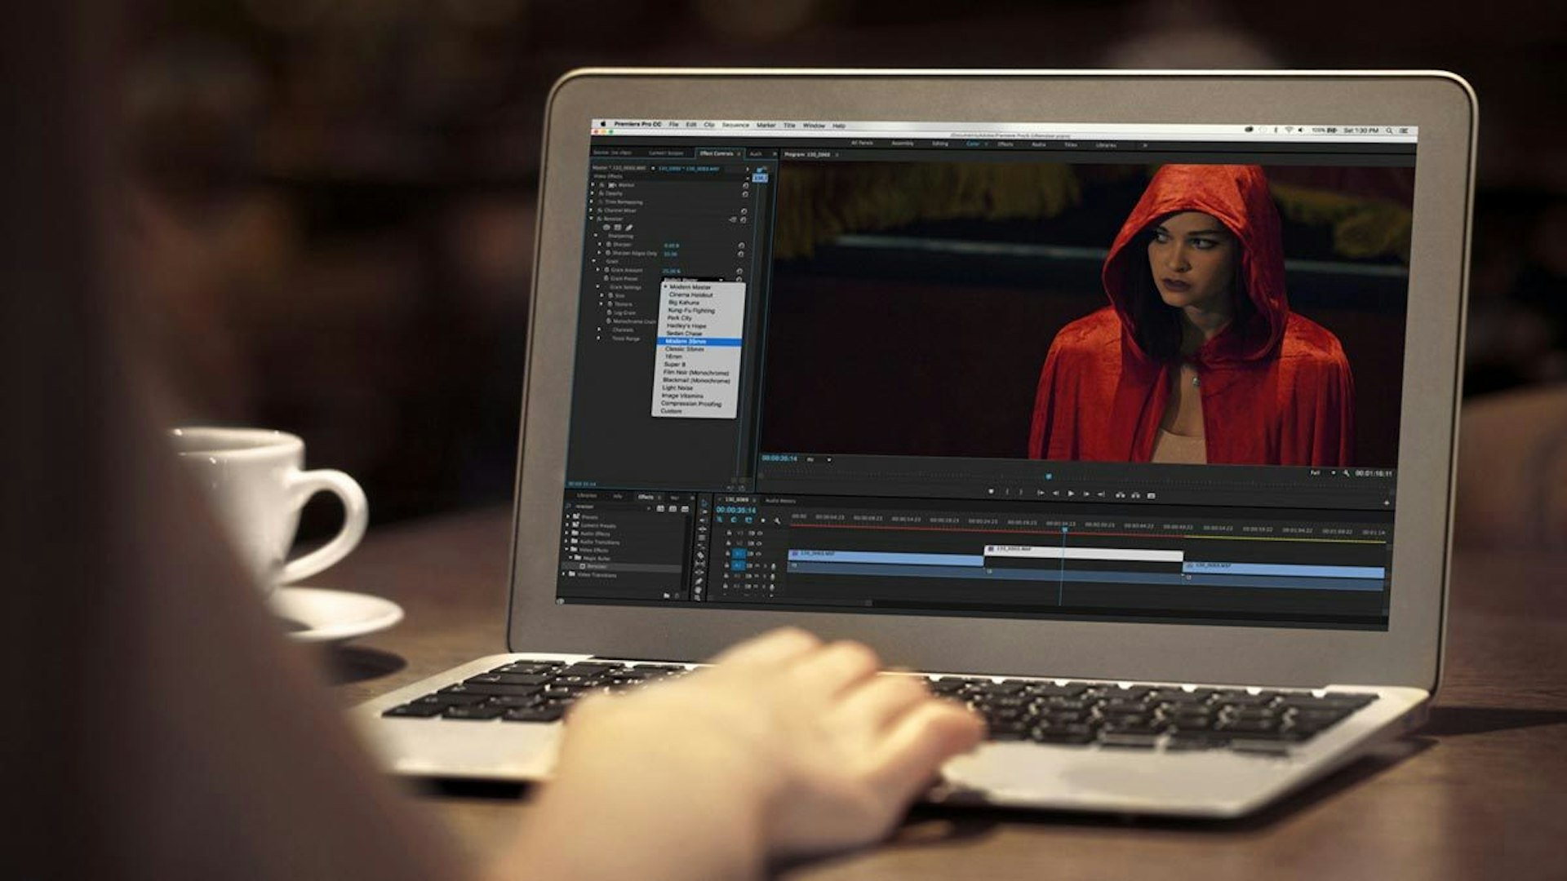
Task: Toggle the A1 track target button
Action: (738, 565)
